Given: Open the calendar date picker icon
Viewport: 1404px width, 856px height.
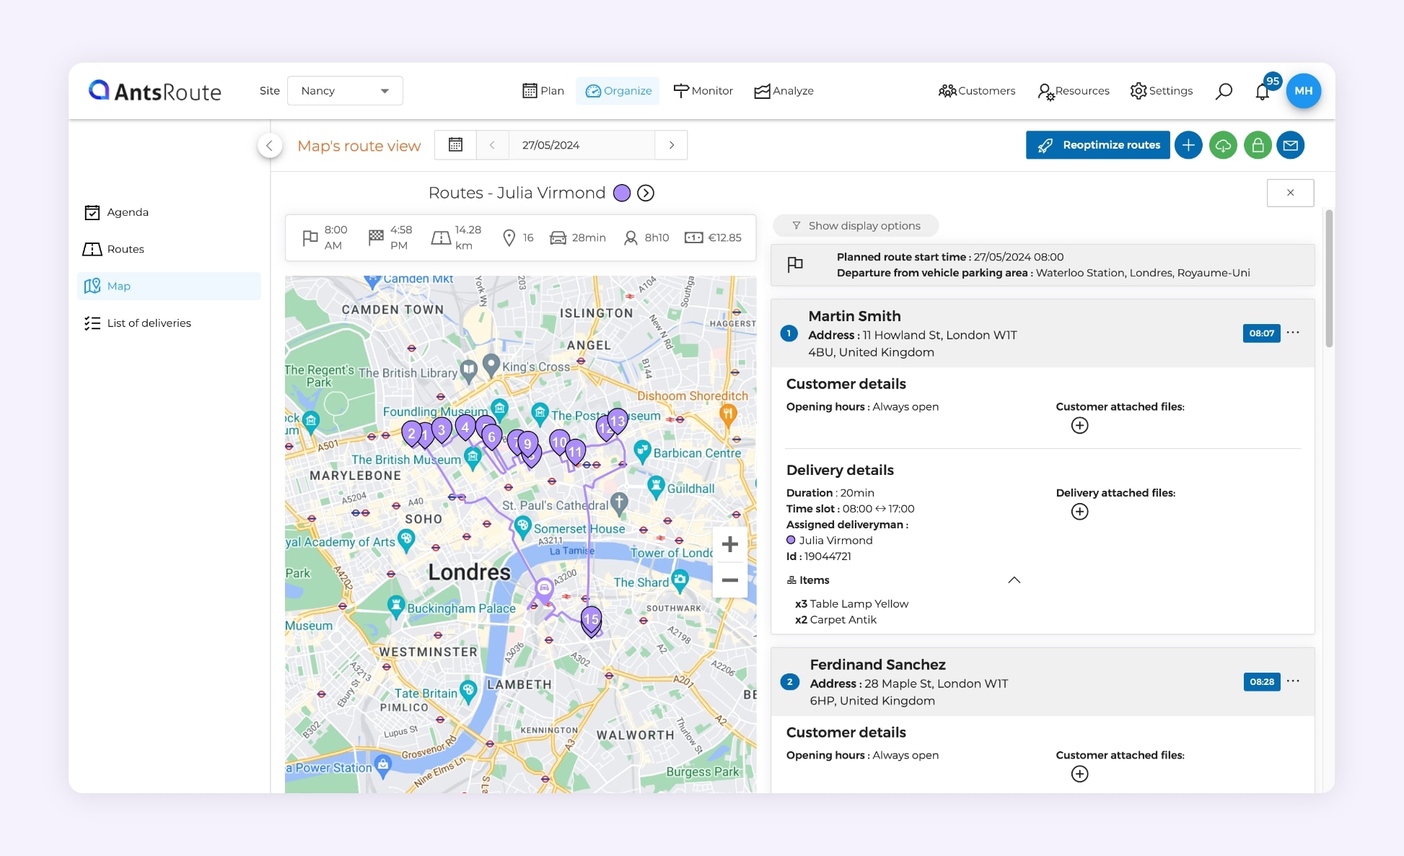Looking at the screenshot, I should [455, 145].
